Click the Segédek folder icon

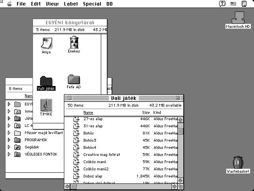point(17,147)
